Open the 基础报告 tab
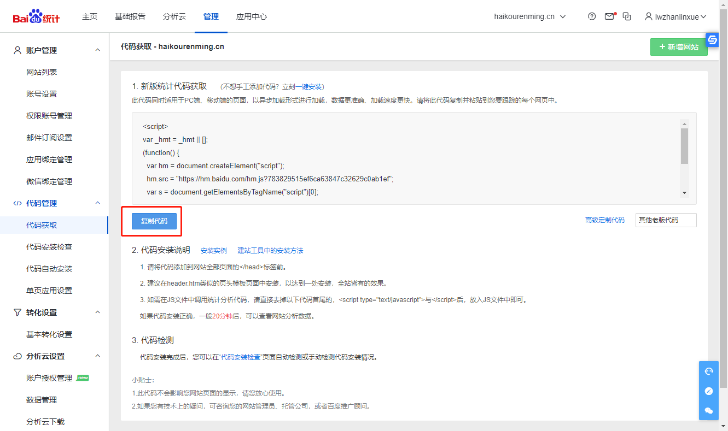 click(130, 16)
